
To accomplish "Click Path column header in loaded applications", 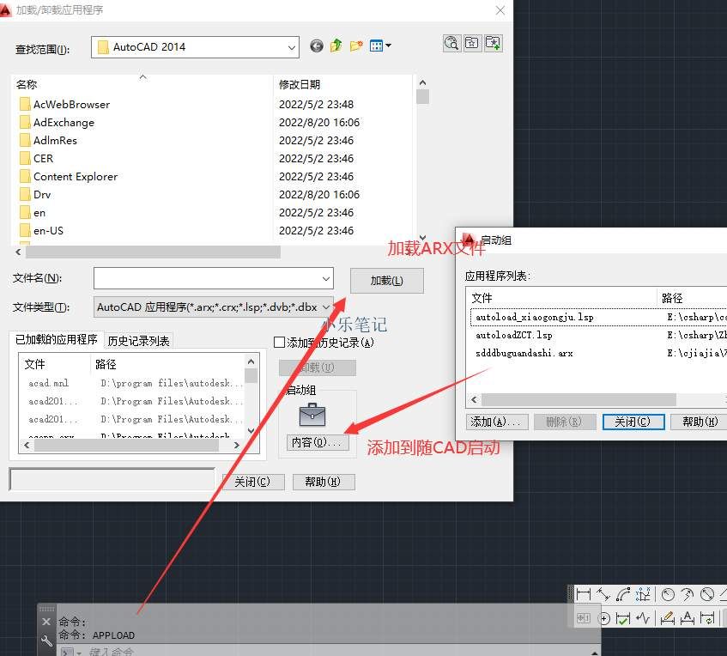I will click(167, 364).
